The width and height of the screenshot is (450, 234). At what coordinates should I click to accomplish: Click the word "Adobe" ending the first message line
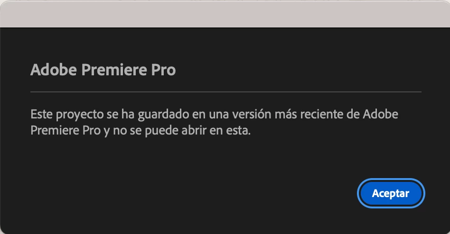(381, 114)
